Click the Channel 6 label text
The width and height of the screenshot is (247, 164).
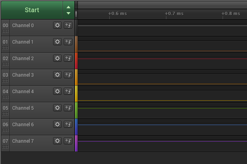tap(23, 124)
